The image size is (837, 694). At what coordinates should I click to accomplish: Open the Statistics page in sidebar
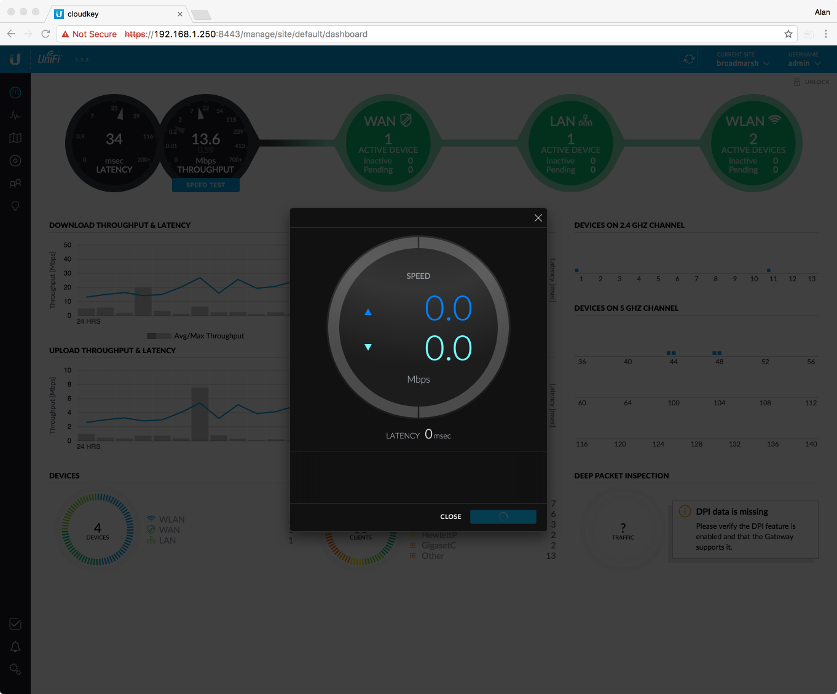coord(15,115)
